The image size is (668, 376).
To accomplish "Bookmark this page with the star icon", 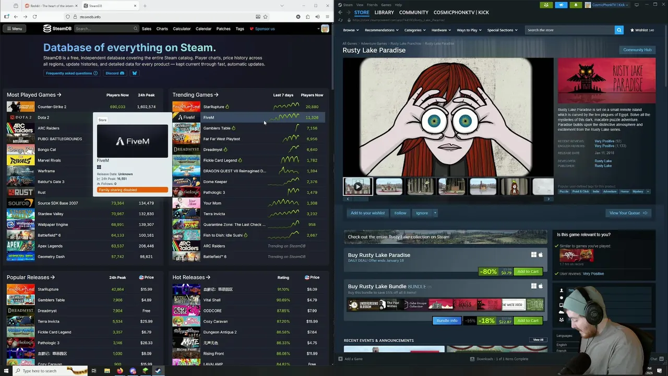I will pyautogui.click(x=266, y=17).
